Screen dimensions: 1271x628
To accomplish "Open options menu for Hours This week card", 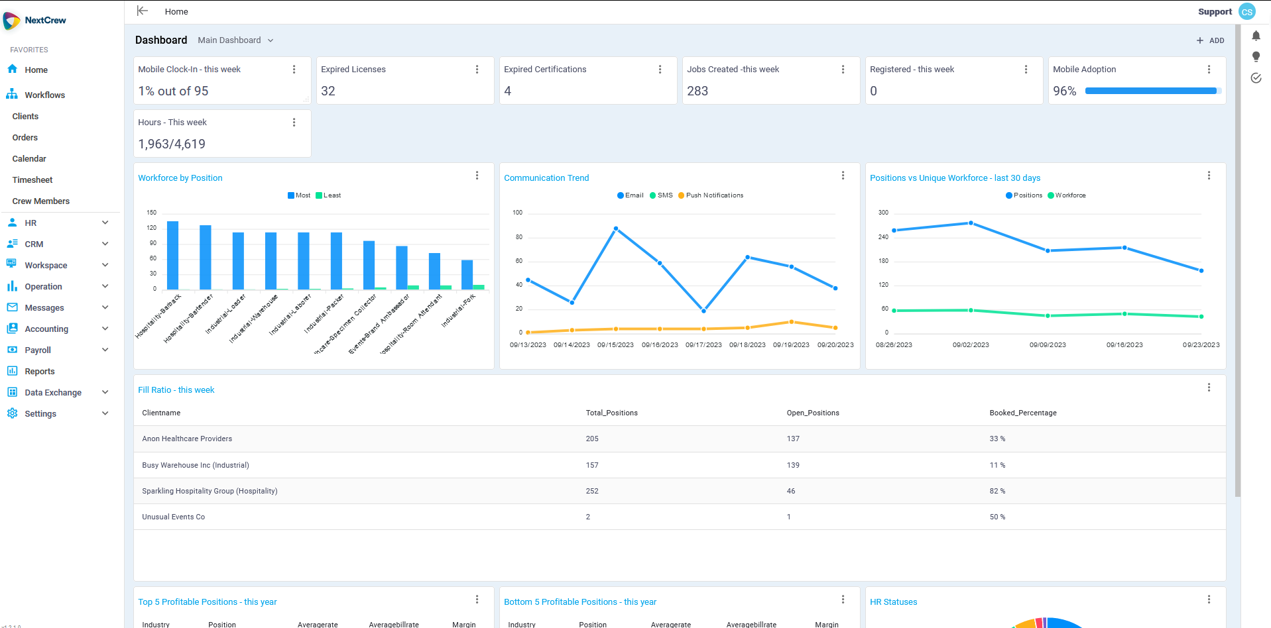I will point(294,123).
